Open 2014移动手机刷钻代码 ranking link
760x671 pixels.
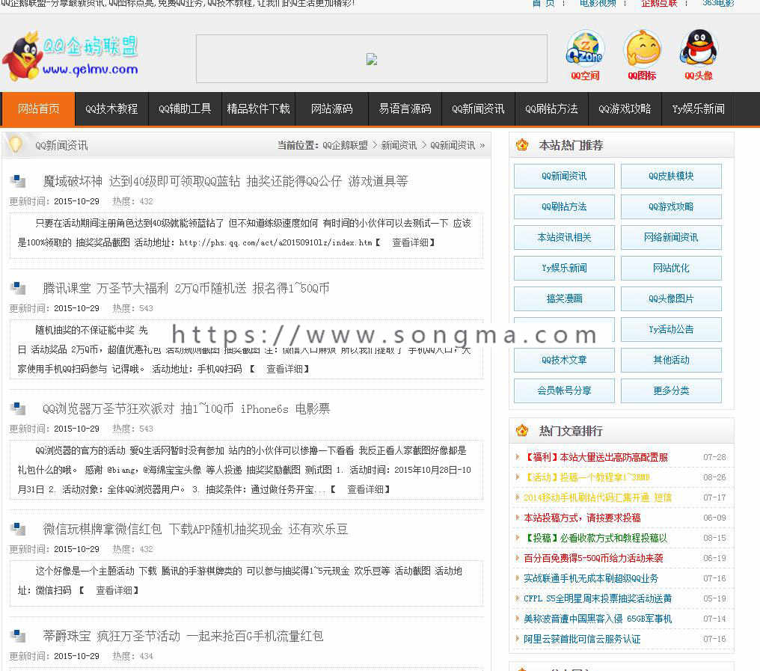[x=598, y=497]
